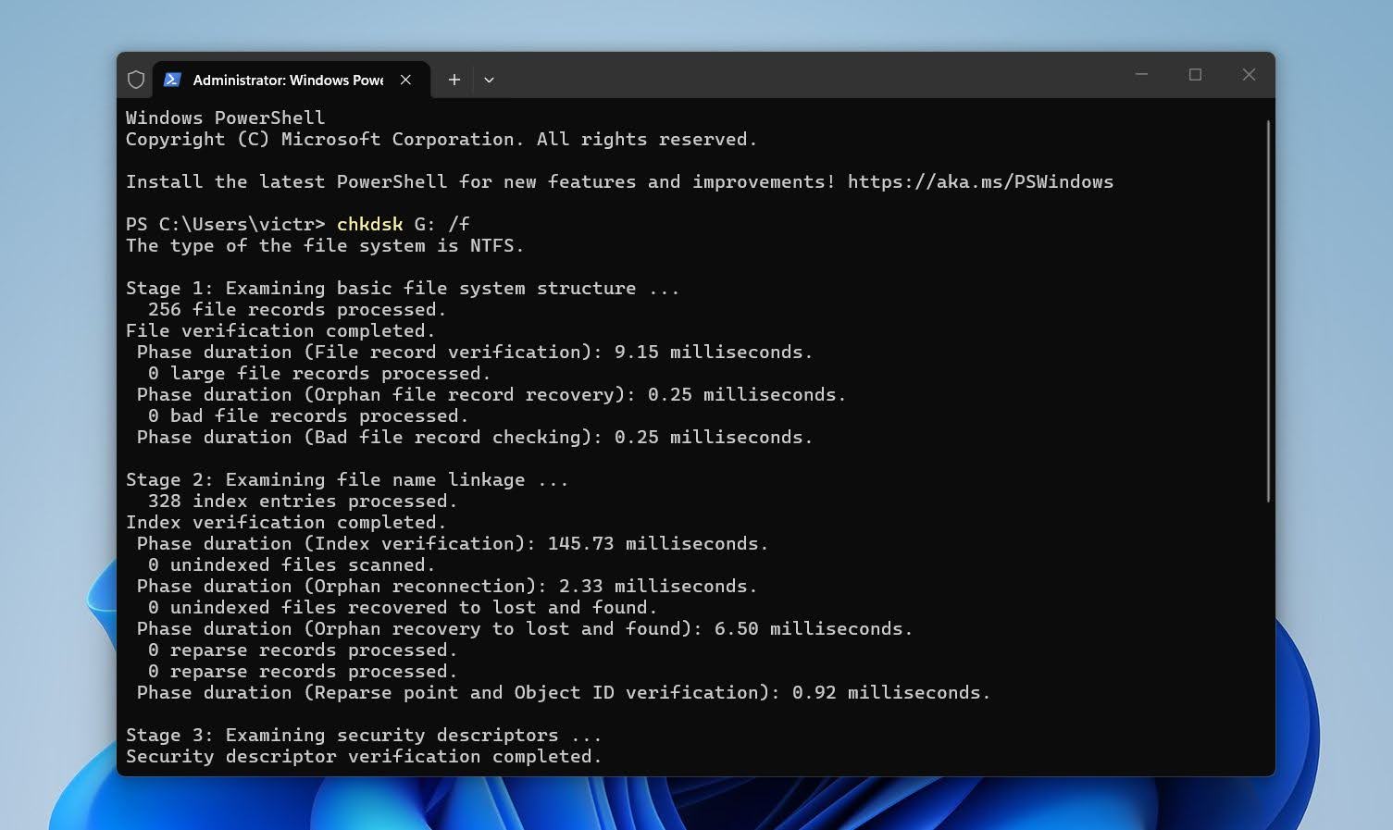Click the admin shield icon in the title bar
This screenshot has height=830, width=1393.
coord(135,80)
